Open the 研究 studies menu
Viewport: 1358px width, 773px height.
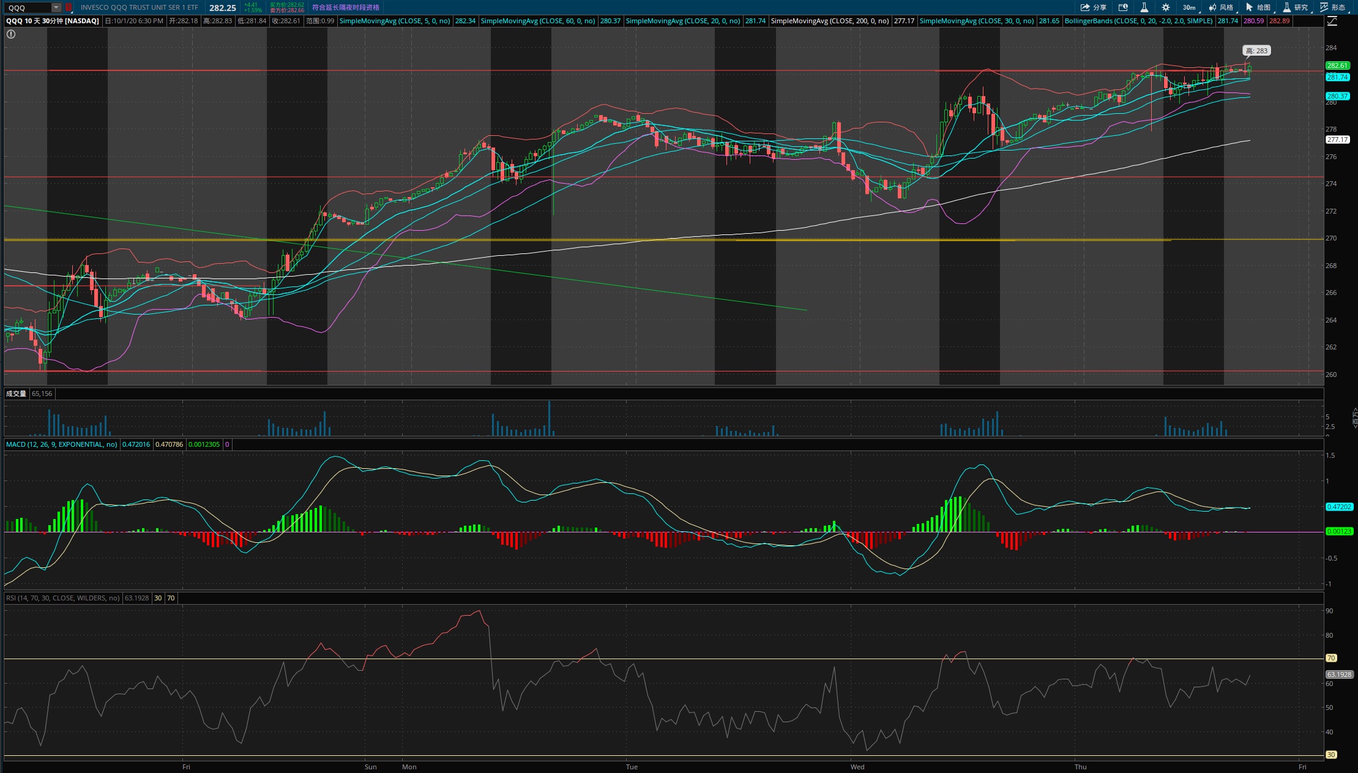(1297, 7)
